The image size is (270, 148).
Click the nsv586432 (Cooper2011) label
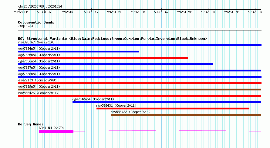(130, 112)
